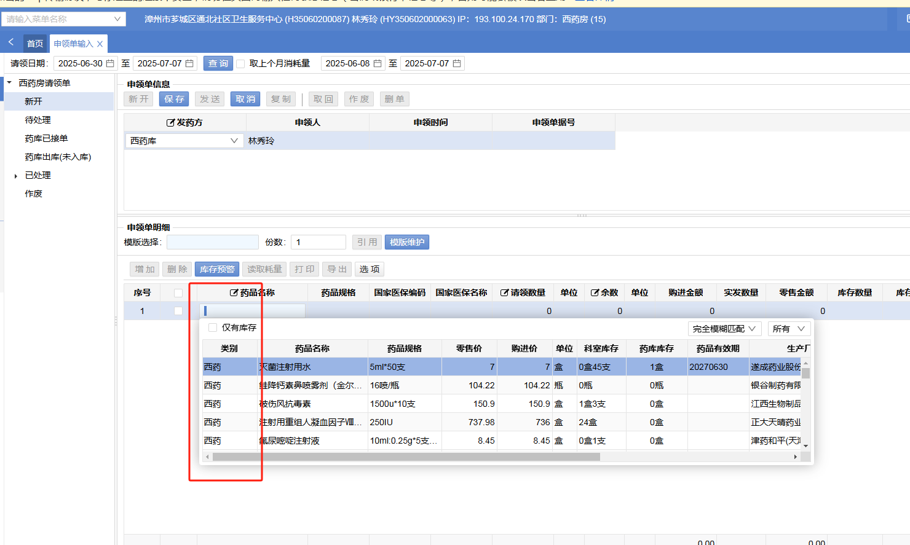Click the 国家医保编码 column header

400,292
